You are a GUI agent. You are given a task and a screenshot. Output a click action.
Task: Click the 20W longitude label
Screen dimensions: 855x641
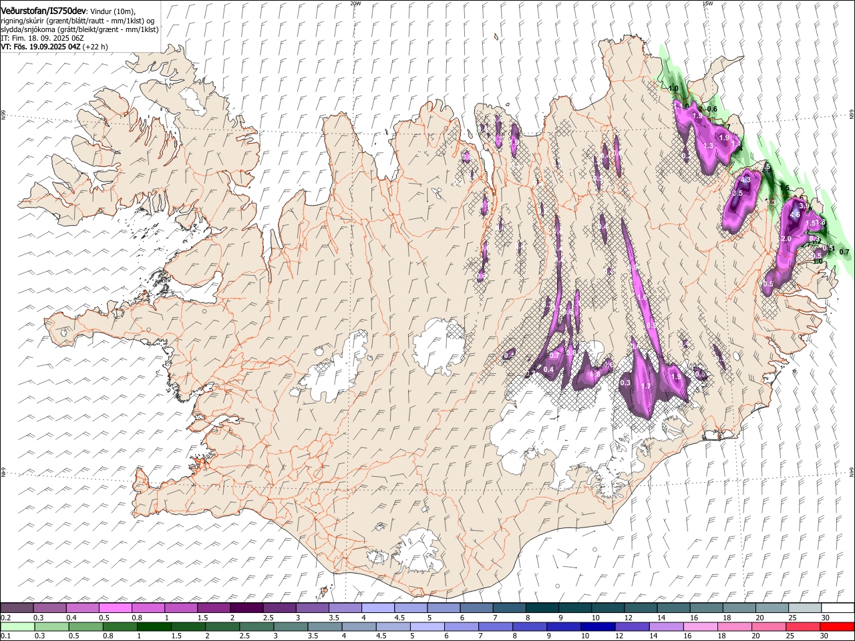(x=355, y=3)
